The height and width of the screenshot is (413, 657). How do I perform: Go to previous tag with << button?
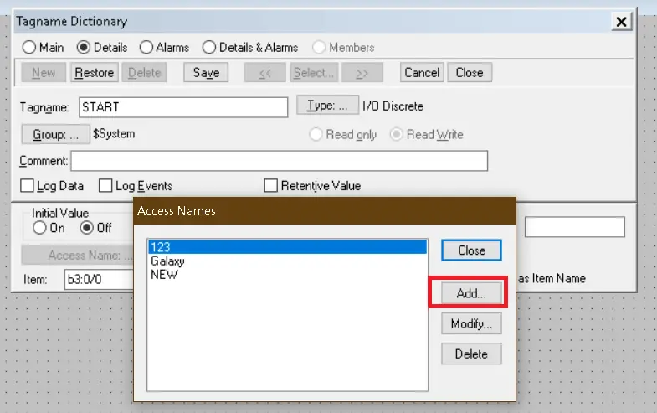tap(265, 73)
